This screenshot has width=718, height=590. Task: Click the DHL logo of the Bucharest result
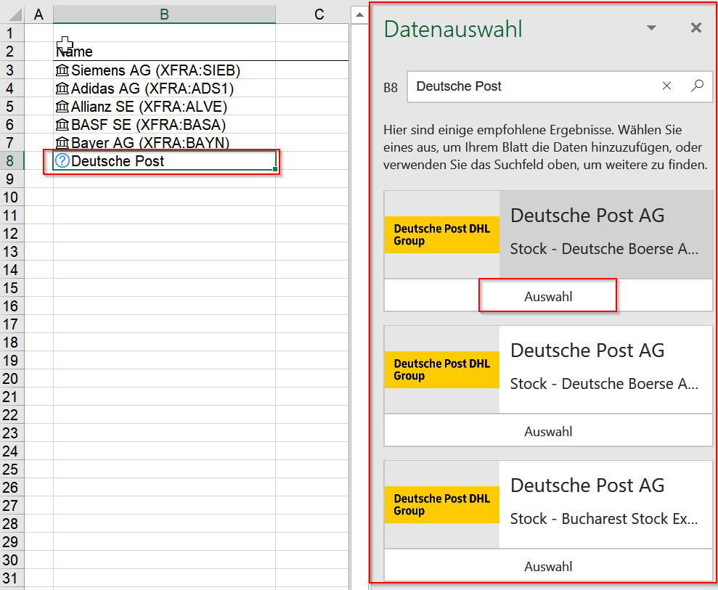click(442, 504)
